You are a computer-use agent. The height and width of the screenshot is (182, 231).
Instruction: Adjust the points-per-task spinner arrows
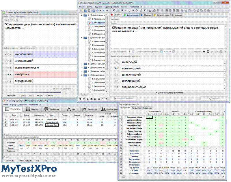click(x=133, y=52)
